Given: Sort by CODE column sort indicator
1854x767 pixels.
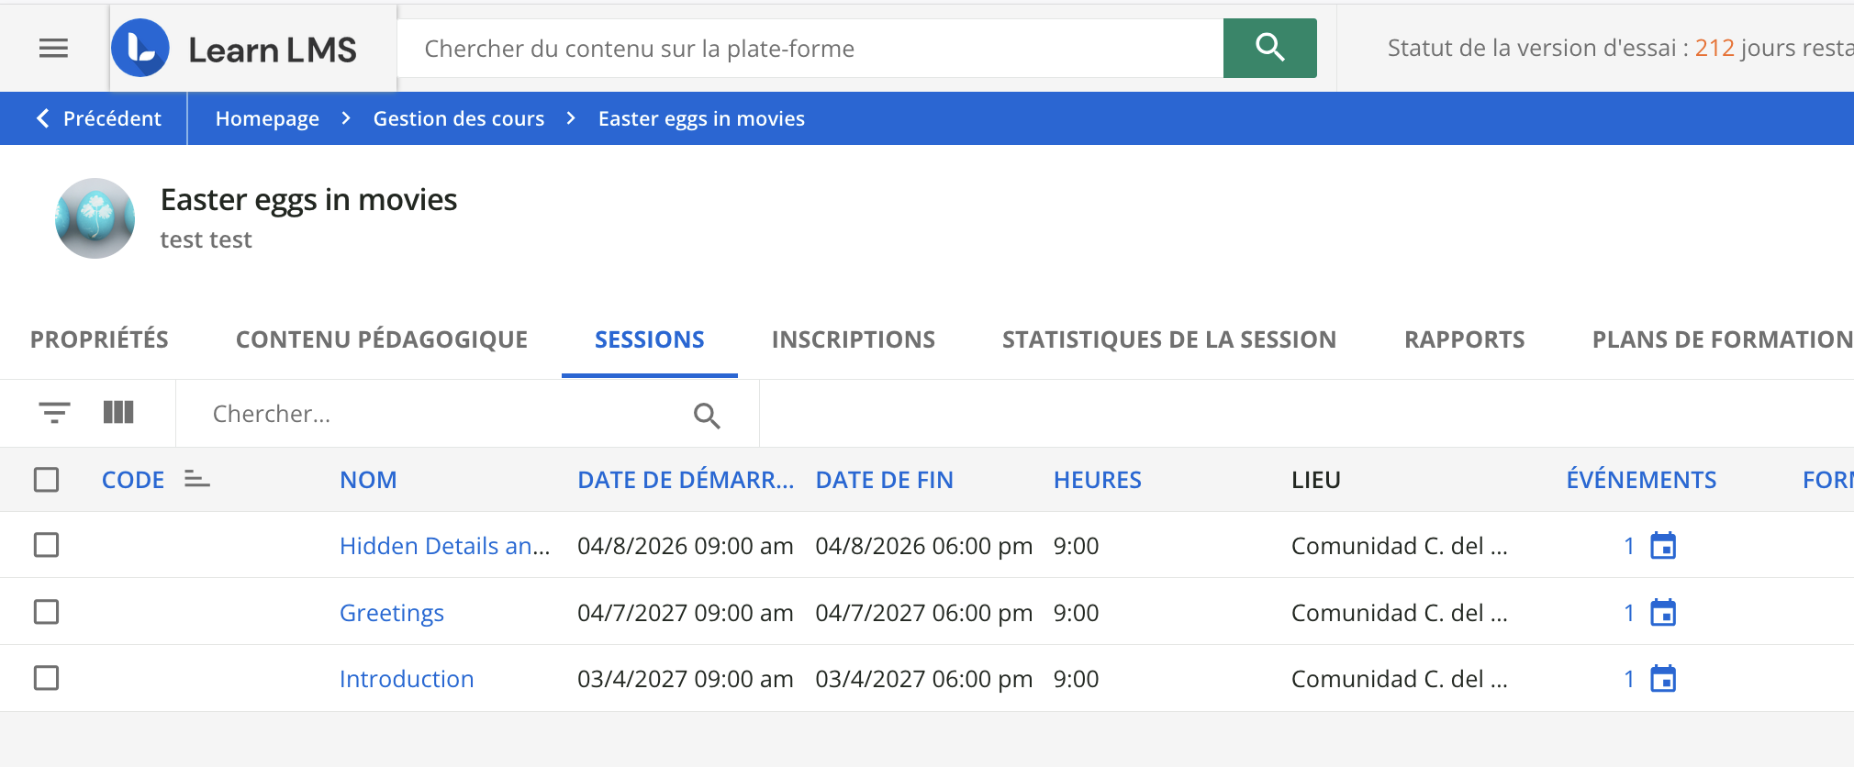Looking at the screenshot, I should pos(196,479).
